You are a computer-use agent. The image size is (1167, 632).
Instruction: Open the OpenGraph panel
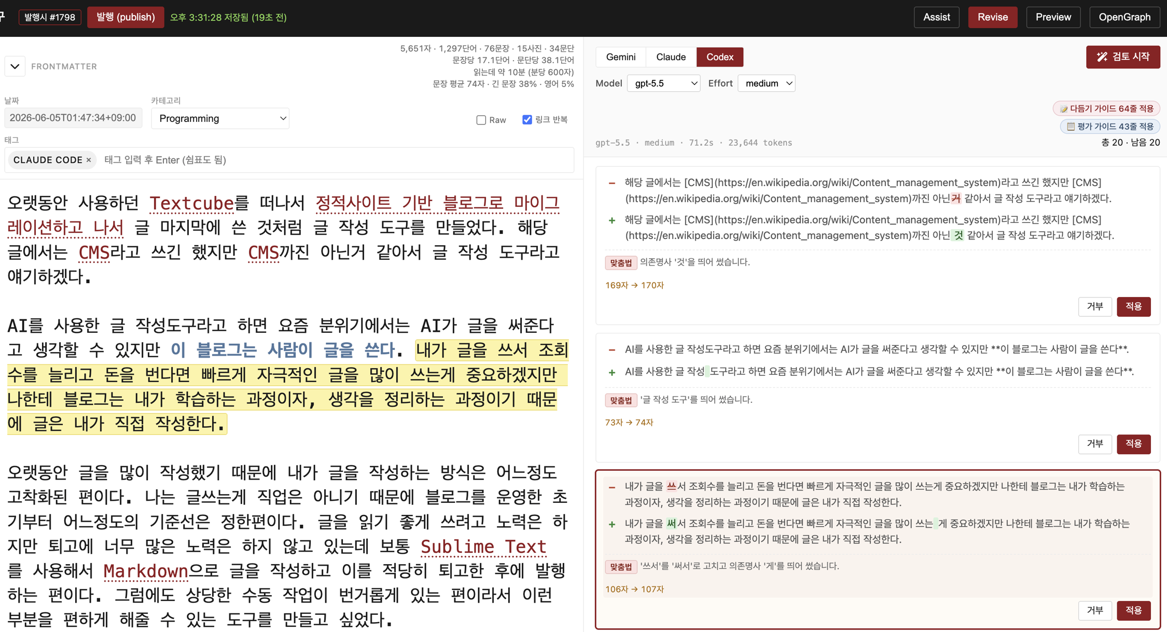(x=1124, y=17)
